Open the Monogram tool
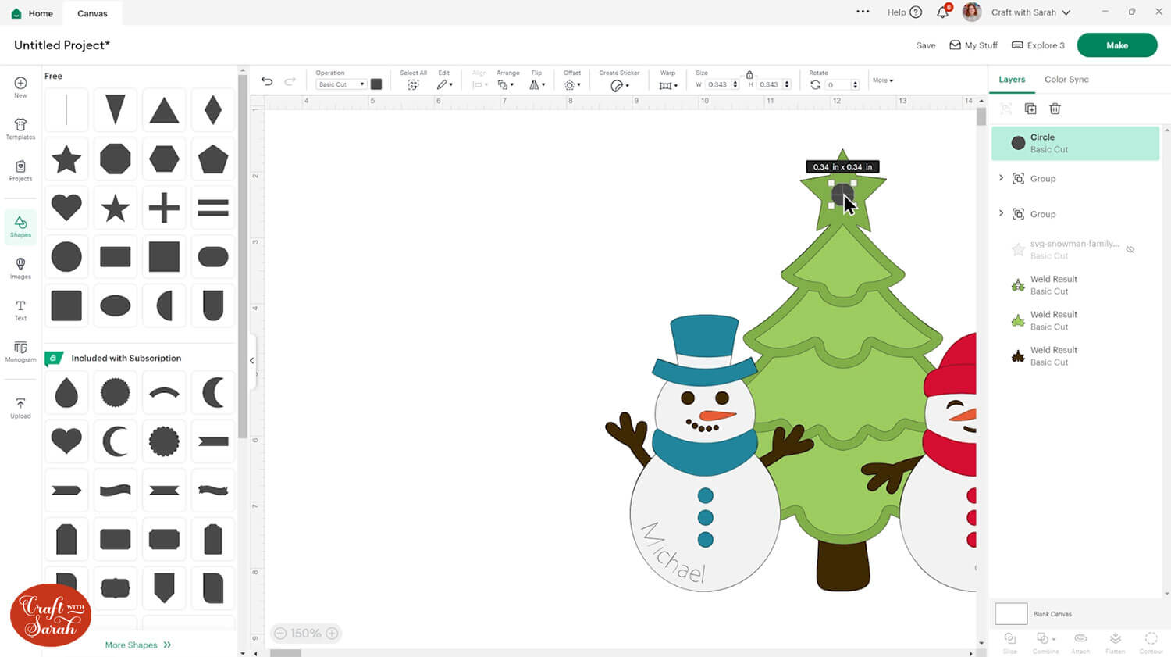Image resolution: width=1171 pixels, height=657 pixels. [20, 352]
